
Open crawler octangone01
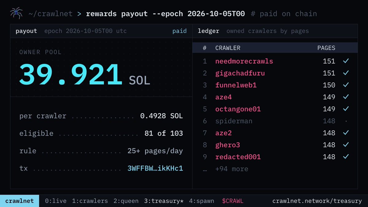point(238,109)
